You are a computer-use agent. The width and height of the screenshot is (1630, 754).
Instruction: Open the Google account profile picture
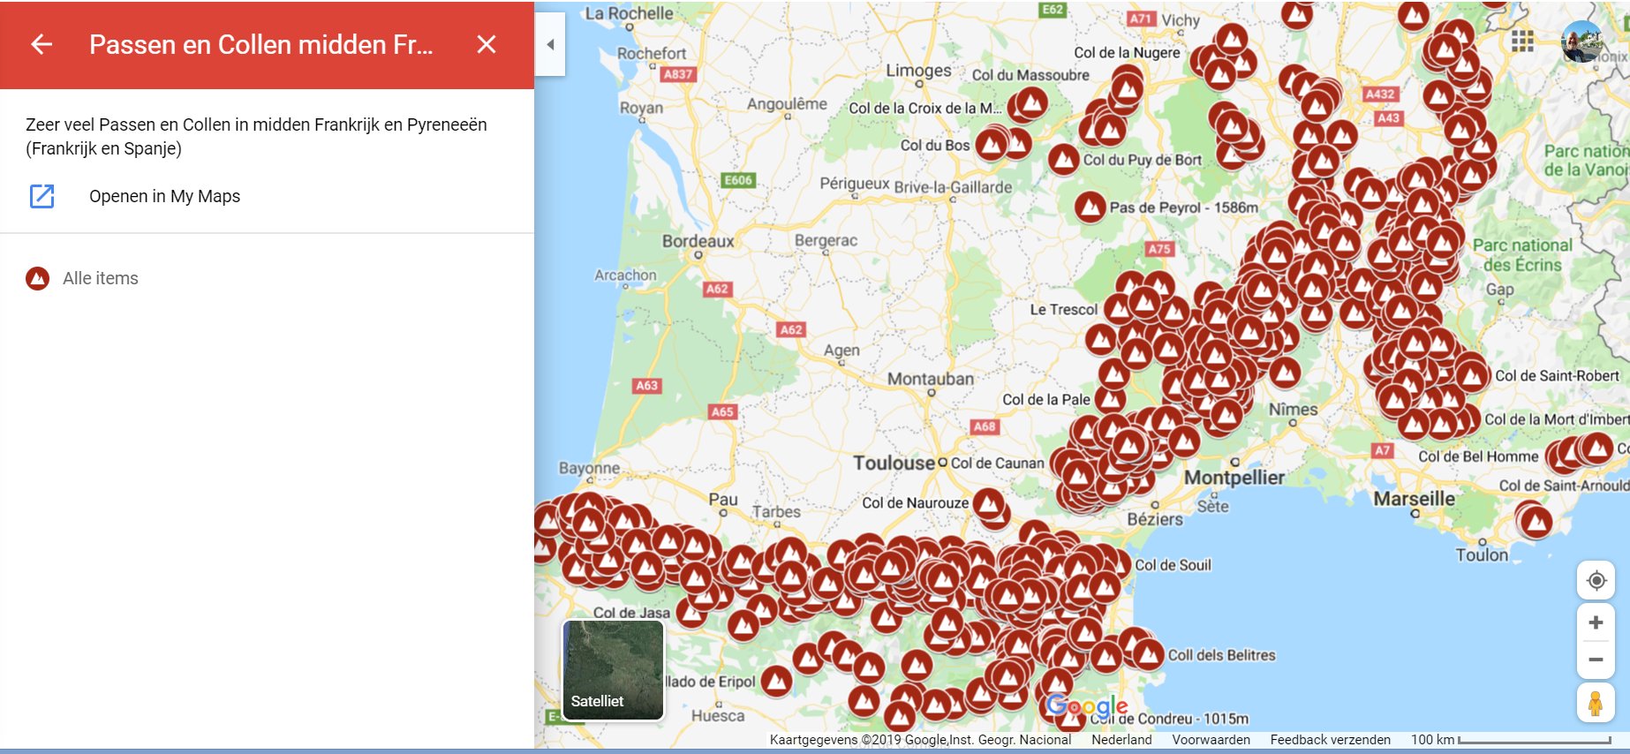tap(1581, 41)
